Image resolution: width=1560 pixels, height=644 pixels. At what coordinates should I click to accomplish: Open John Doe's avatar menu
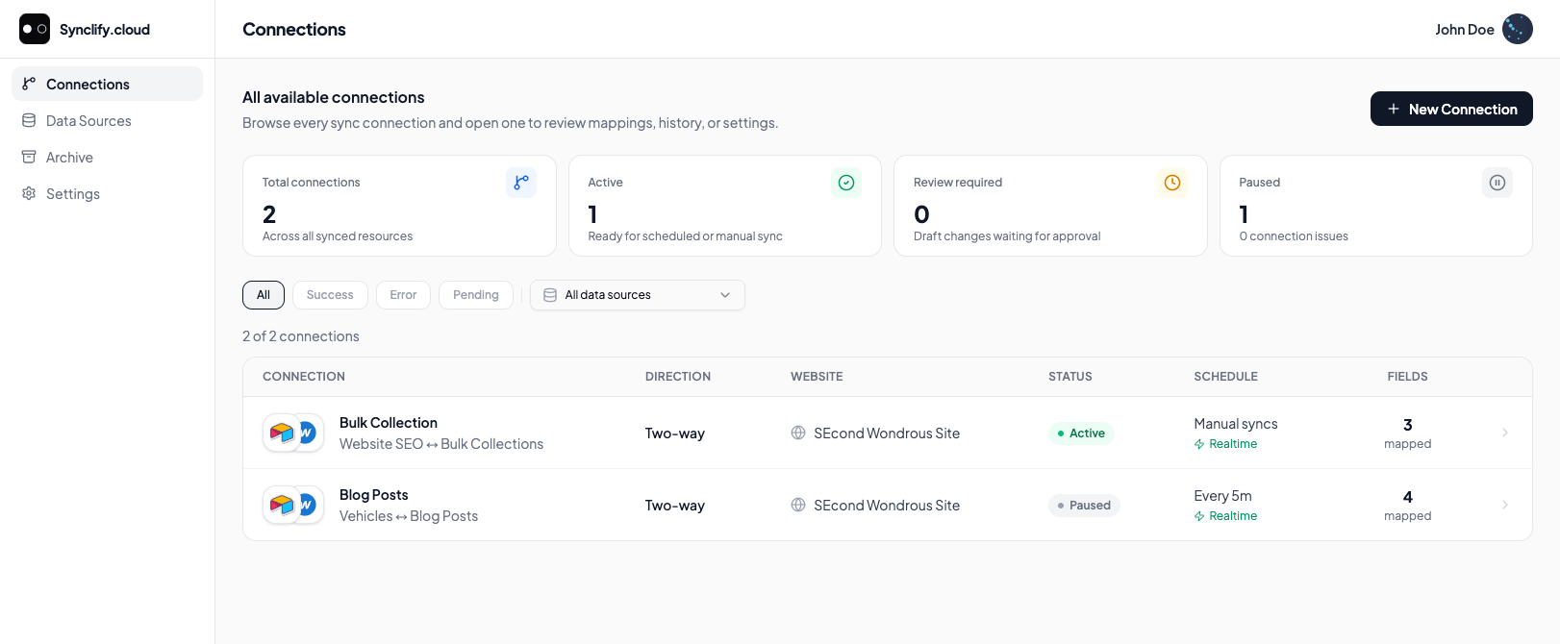click(x=1517, y=29)
